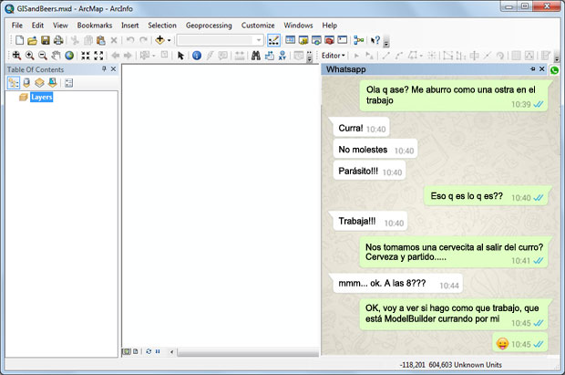
Task: Click the Add Data button
Action: tap(159, 40)
